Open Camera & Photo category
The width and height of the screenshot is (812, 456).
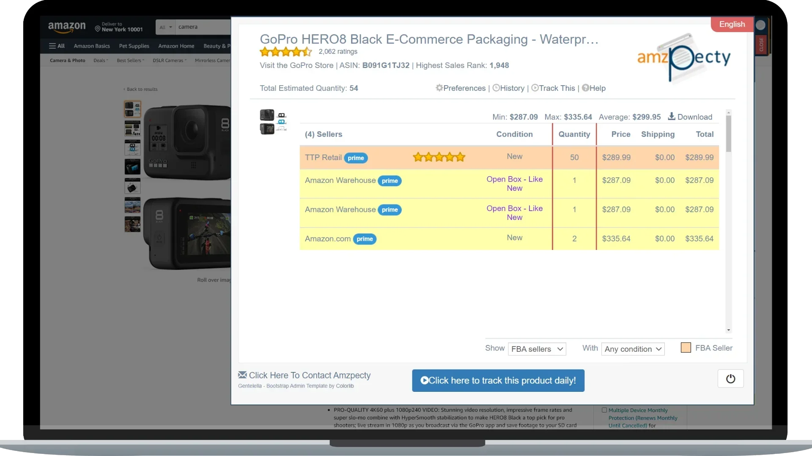pyautogui.click(x=68, y=60)
